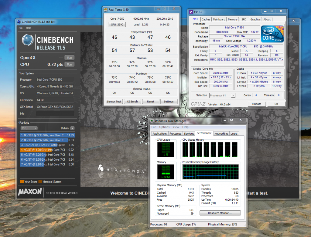Click the Reset button in Real Temp

pyautogui.click(x=151, y=101)
